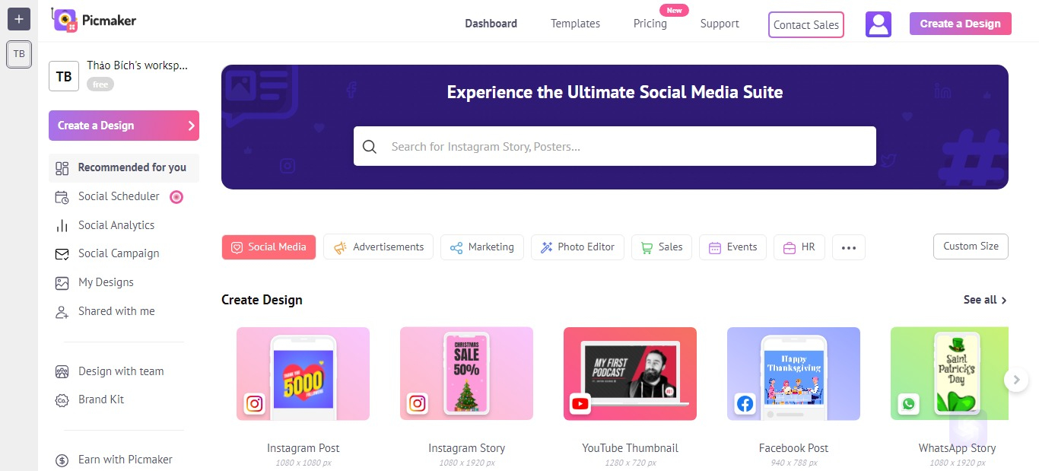Open the user profile avatar icon
This screenshot has height=471, width=1039.
[879, 24]
